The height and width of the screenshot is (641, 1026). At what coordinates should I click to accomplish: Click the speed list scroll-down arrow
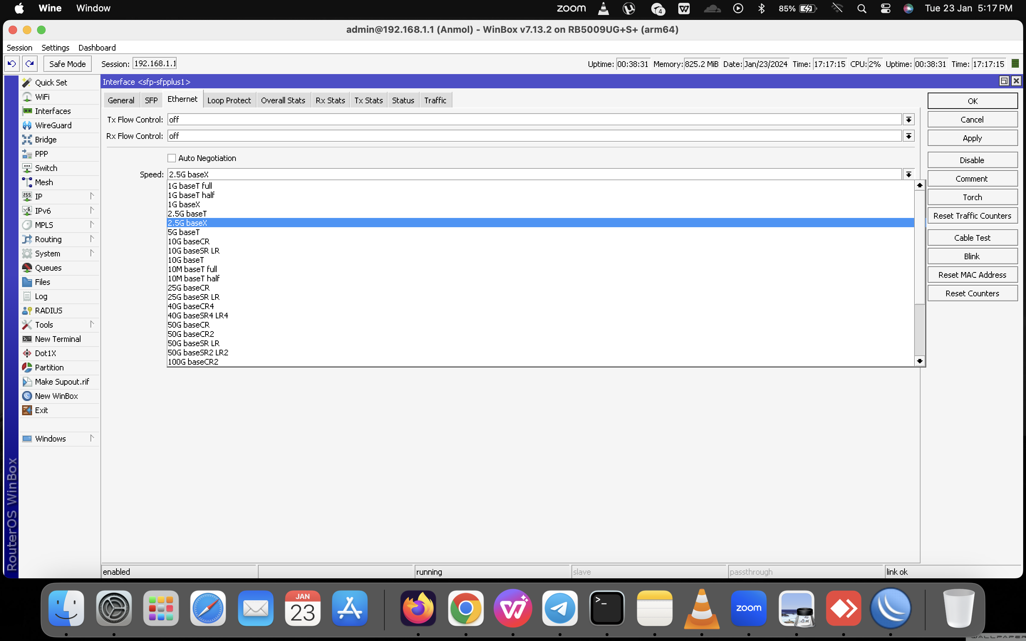point(919,361)
